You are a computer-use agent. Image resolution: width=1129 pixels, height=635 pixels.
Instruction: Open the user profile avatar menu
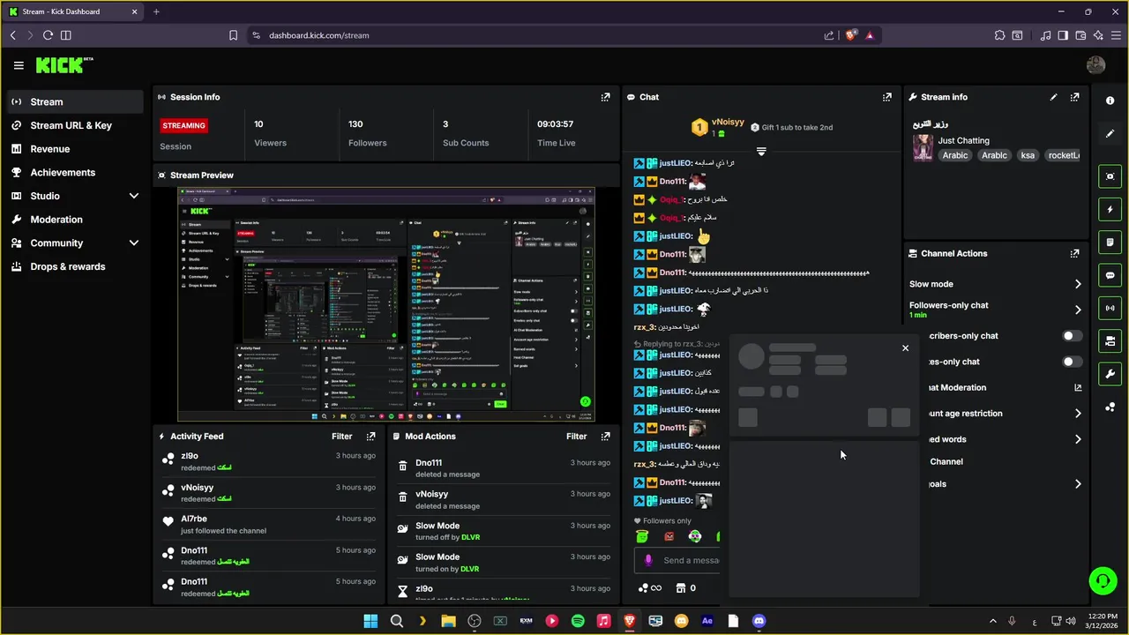coord(1095,65)
